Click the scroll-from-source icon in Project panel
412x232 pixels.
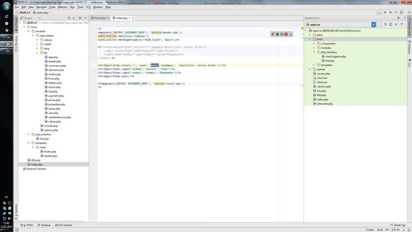[69, 18]
